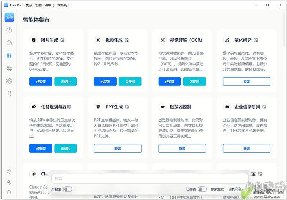Click 已安装 on 任务规划与复用 card
287x200 pixels.
click(41, 148)
